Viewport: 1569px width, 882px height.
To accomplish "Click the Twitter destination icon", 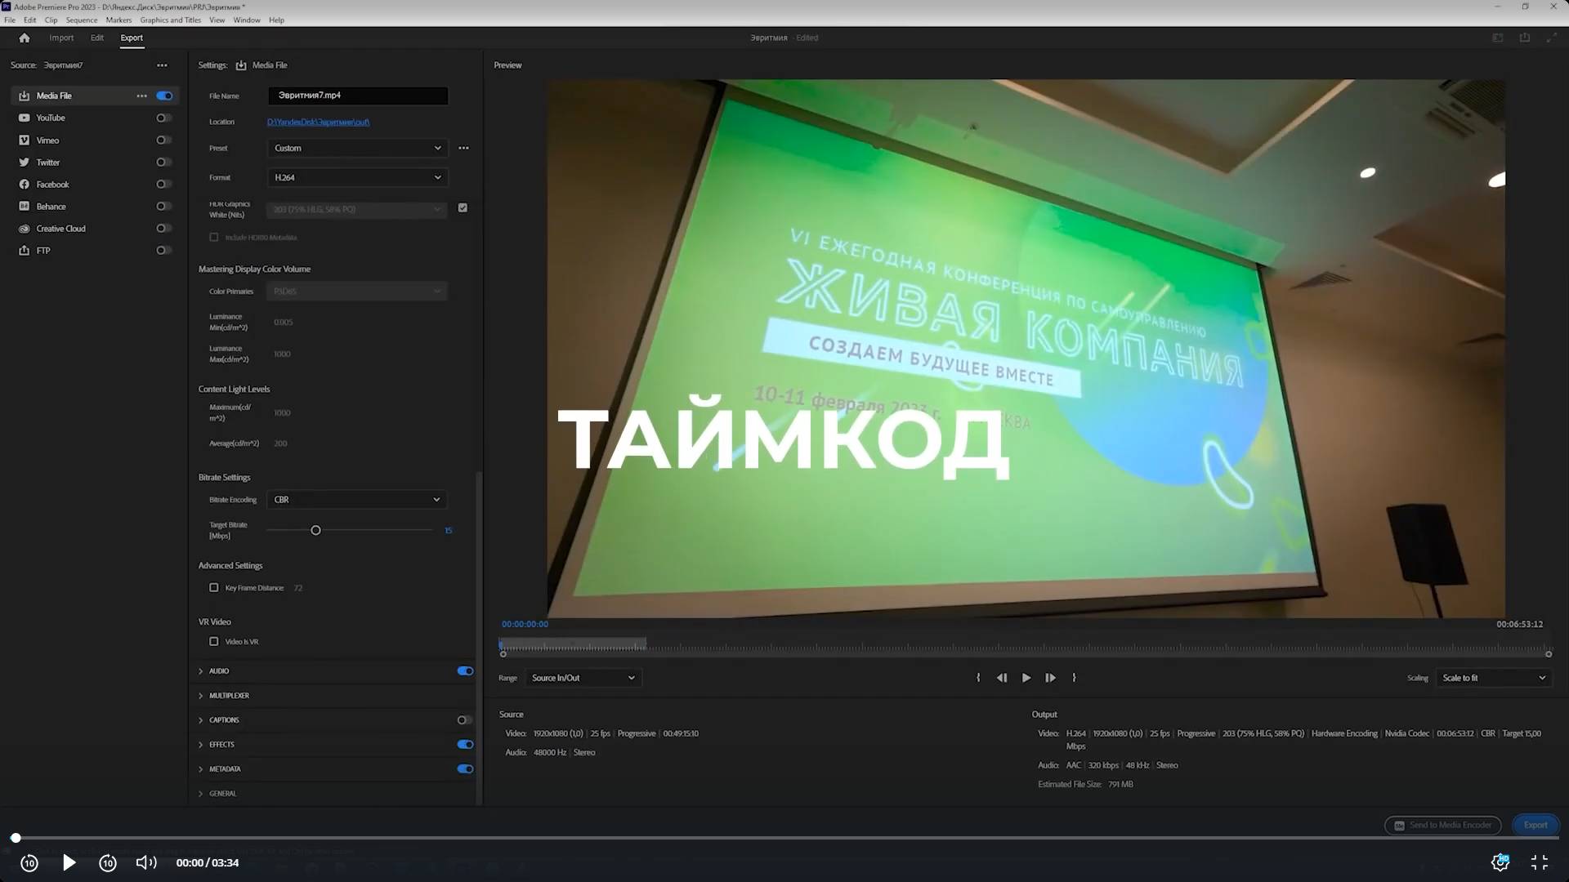I will 25,162.
